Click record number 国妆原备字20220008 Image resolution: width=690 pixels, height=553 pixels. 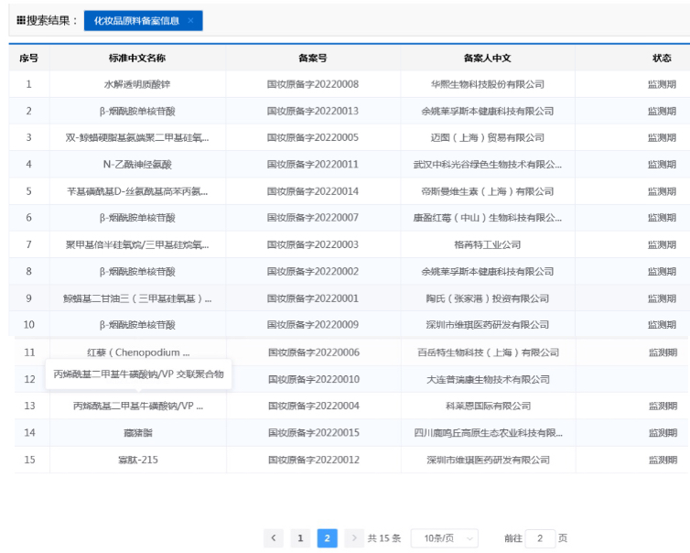[x=313, y=84]
